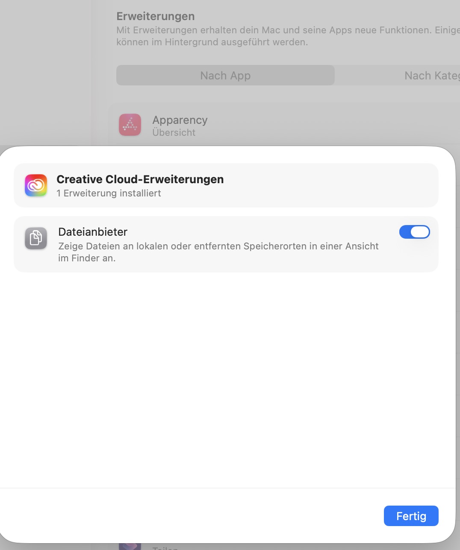Click the Dateianbieter documents icon
This screenshot has width=460, height=550.
point(36,238)
